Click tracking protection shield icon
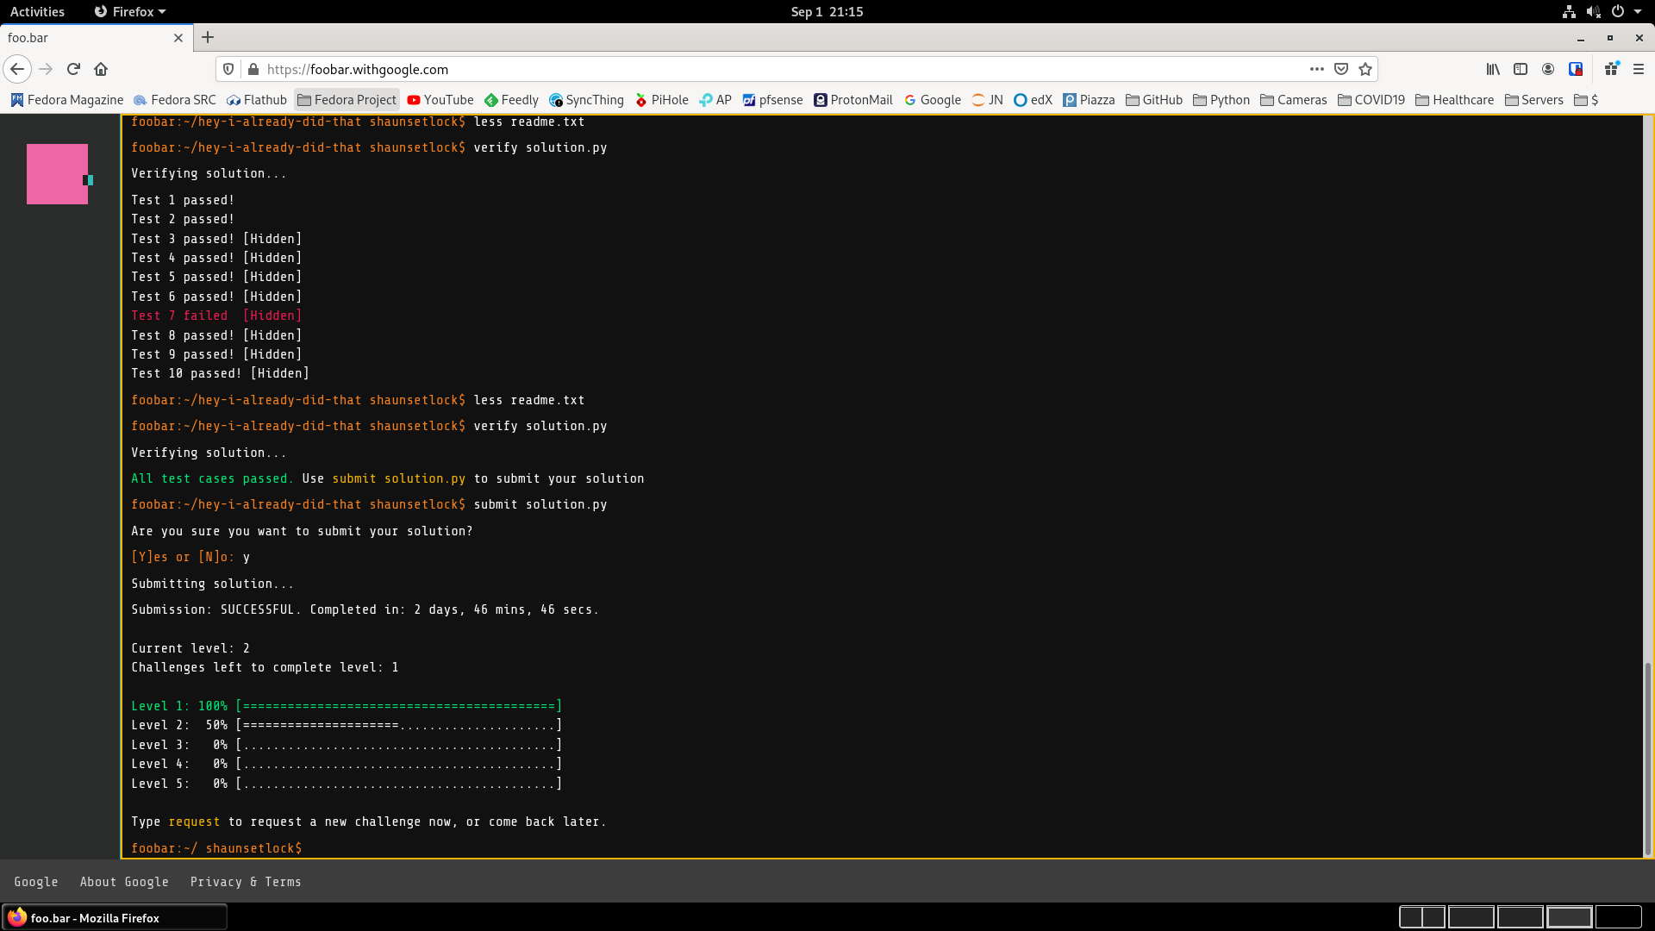The width and height of the screenshot is (1655, 931). click(228, 69)
